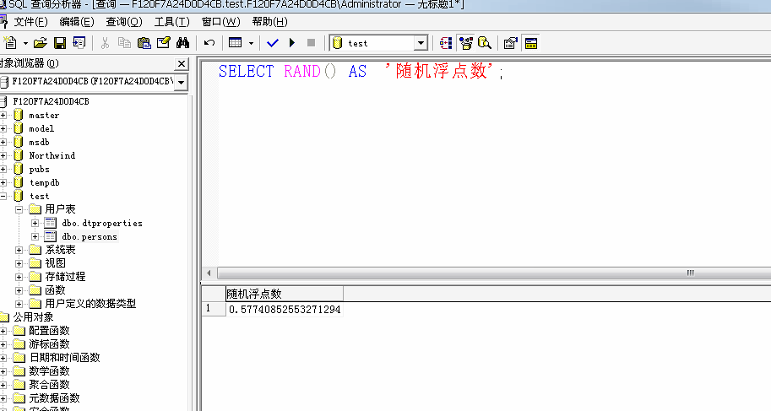
Task: Open the server selection dropdown in Object Browser
Action: (x=181, y=82)
